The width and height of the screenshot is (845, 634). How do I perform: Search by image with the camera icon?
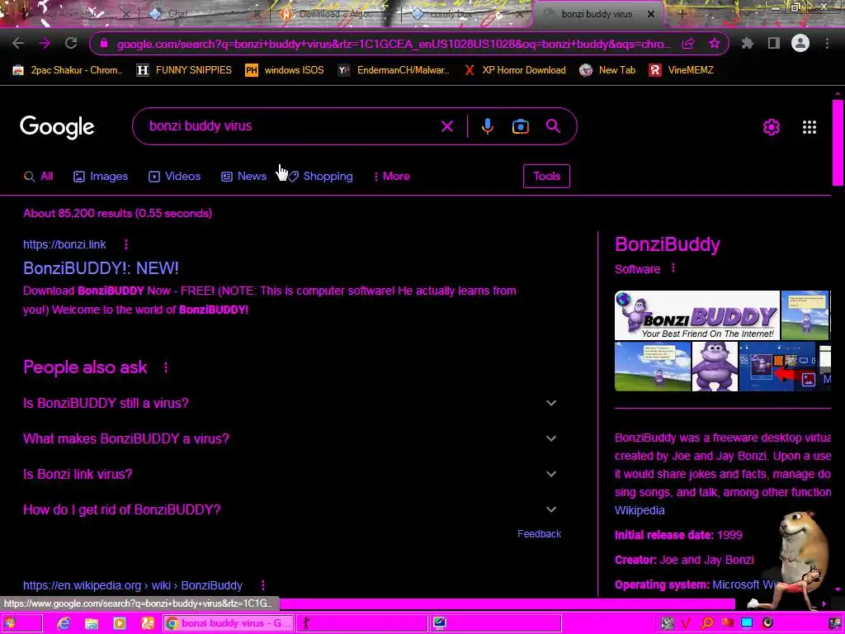pyautogui.click(x=521, y=126)
